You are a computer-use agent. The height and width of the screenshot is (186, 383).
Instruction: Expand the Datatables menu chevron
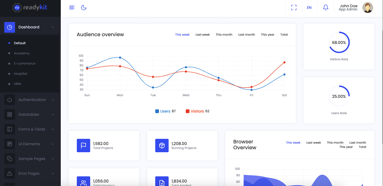coord(53,114)
